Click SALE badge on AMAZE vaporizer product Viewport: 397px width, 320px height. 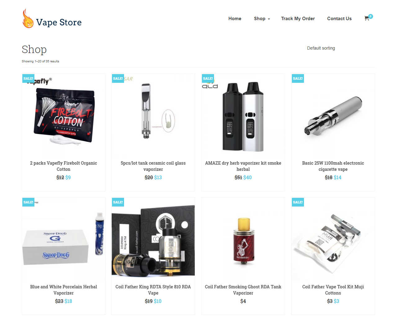(x=208, y=78)
